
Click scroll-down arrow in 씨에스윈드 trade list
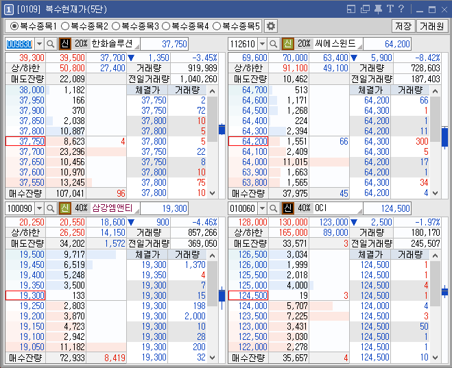[x=436, y=193]
